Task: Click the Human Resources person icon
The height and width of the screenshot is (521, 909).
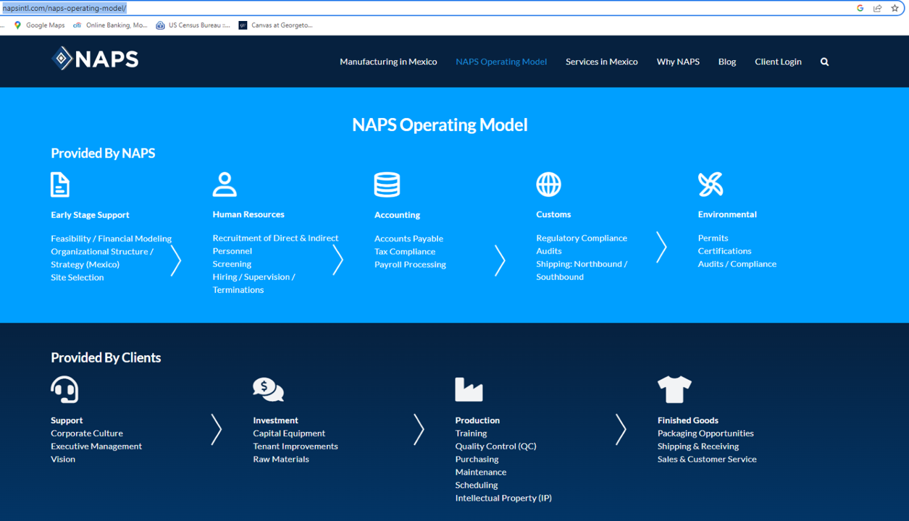Action: (x=225, y=185)
